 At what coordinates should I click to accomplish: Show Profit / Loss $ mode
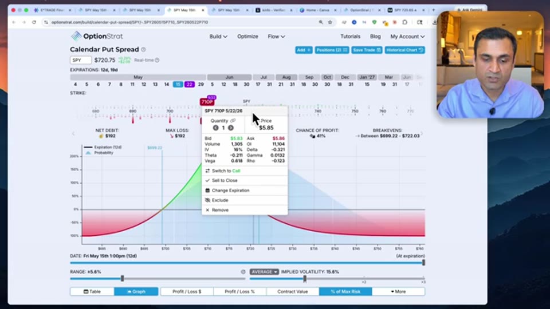click(187, 291)
